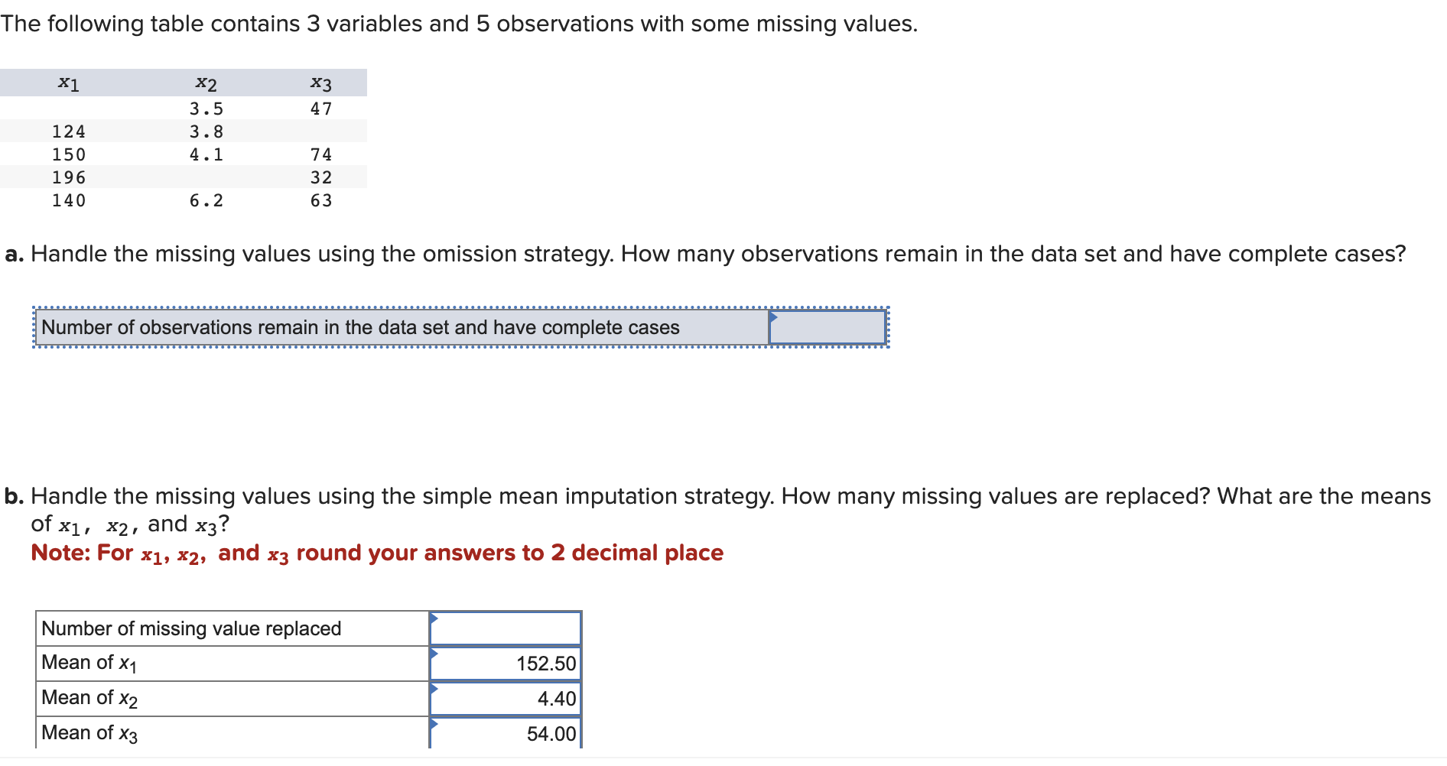The height and width of the screenshot is (766, 1447).
Task: Select the row labeled Mean of x3
Action: [89, 732]
